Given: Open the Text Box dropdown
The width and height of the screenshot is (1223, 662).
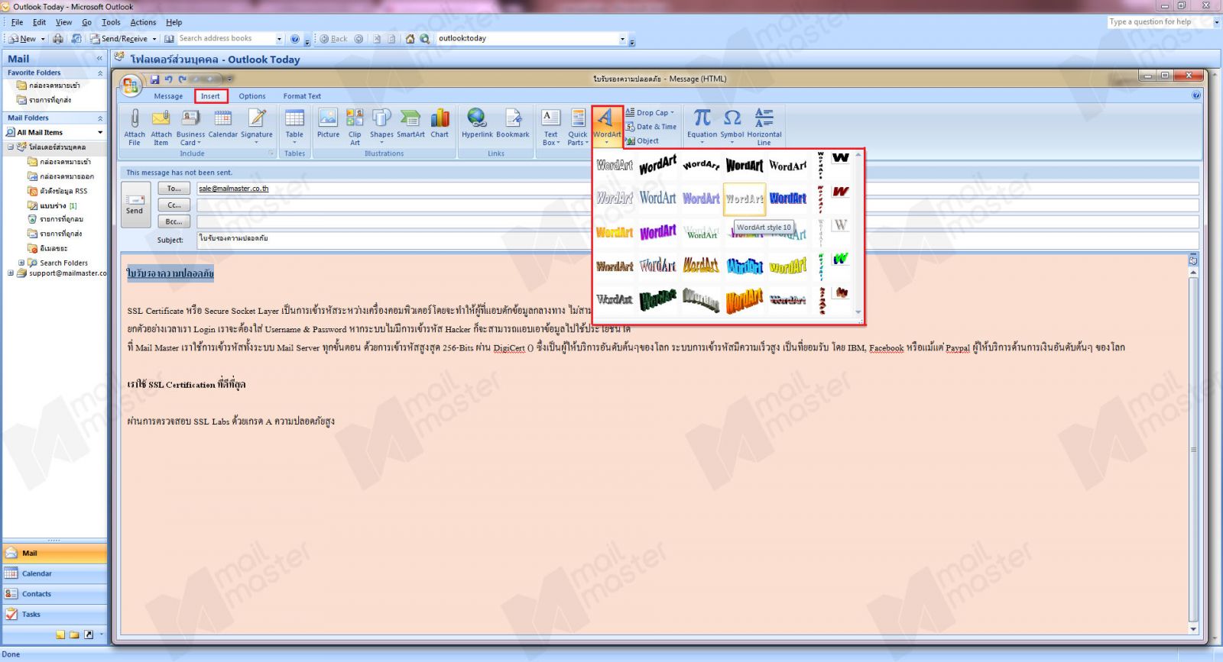Looking at the screenshot, I should (x=551, y=127).
